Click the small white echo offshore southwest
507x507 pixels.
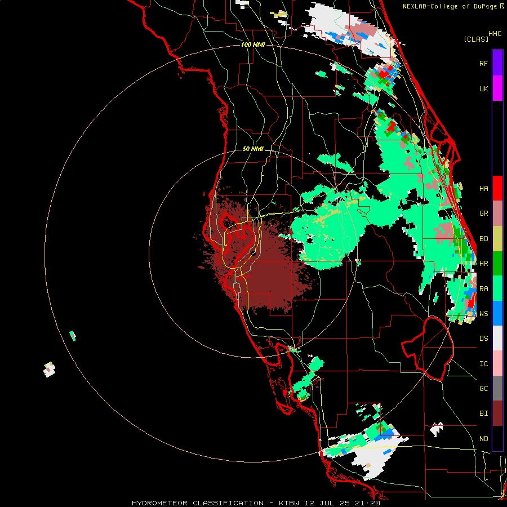point(49,370)
